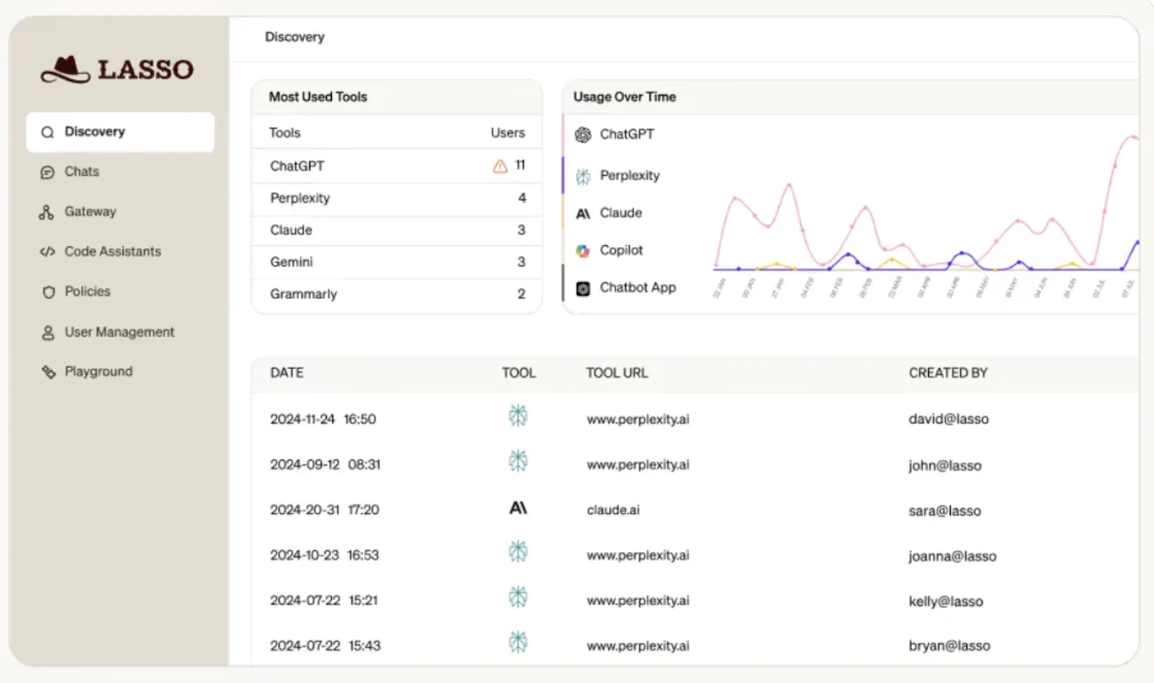
Task: Open the david@lasso creator link
Action: [948, 418]
